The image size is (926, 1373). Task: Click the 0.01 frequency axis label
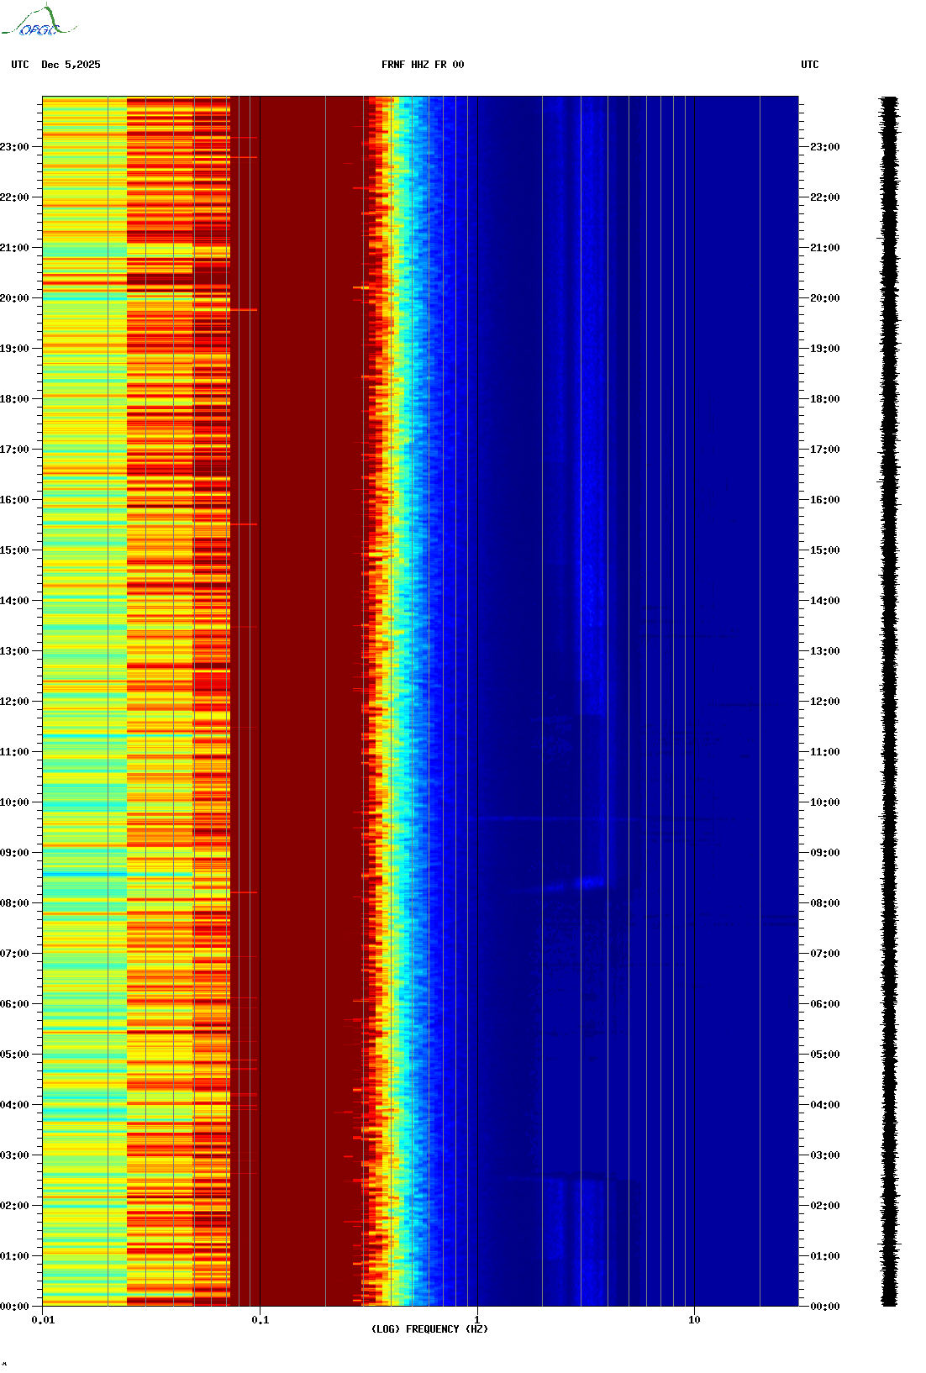click(43, 1320)
